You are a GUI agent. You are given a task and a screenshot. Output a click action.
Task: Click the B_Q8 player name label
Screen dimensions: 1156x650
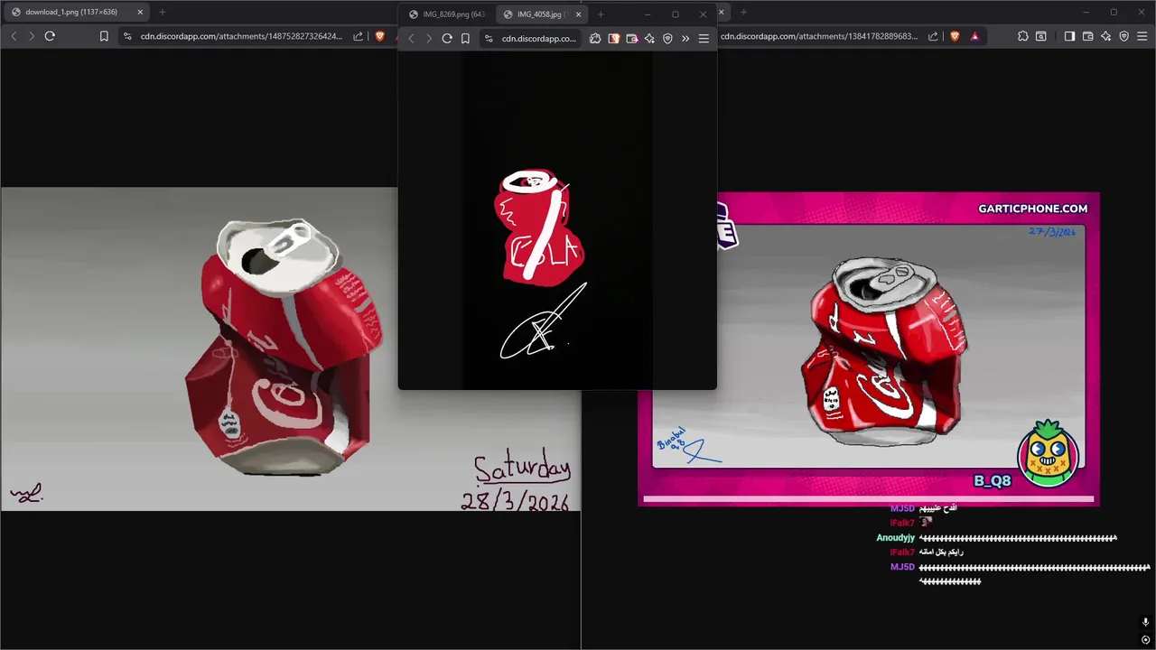992,481
